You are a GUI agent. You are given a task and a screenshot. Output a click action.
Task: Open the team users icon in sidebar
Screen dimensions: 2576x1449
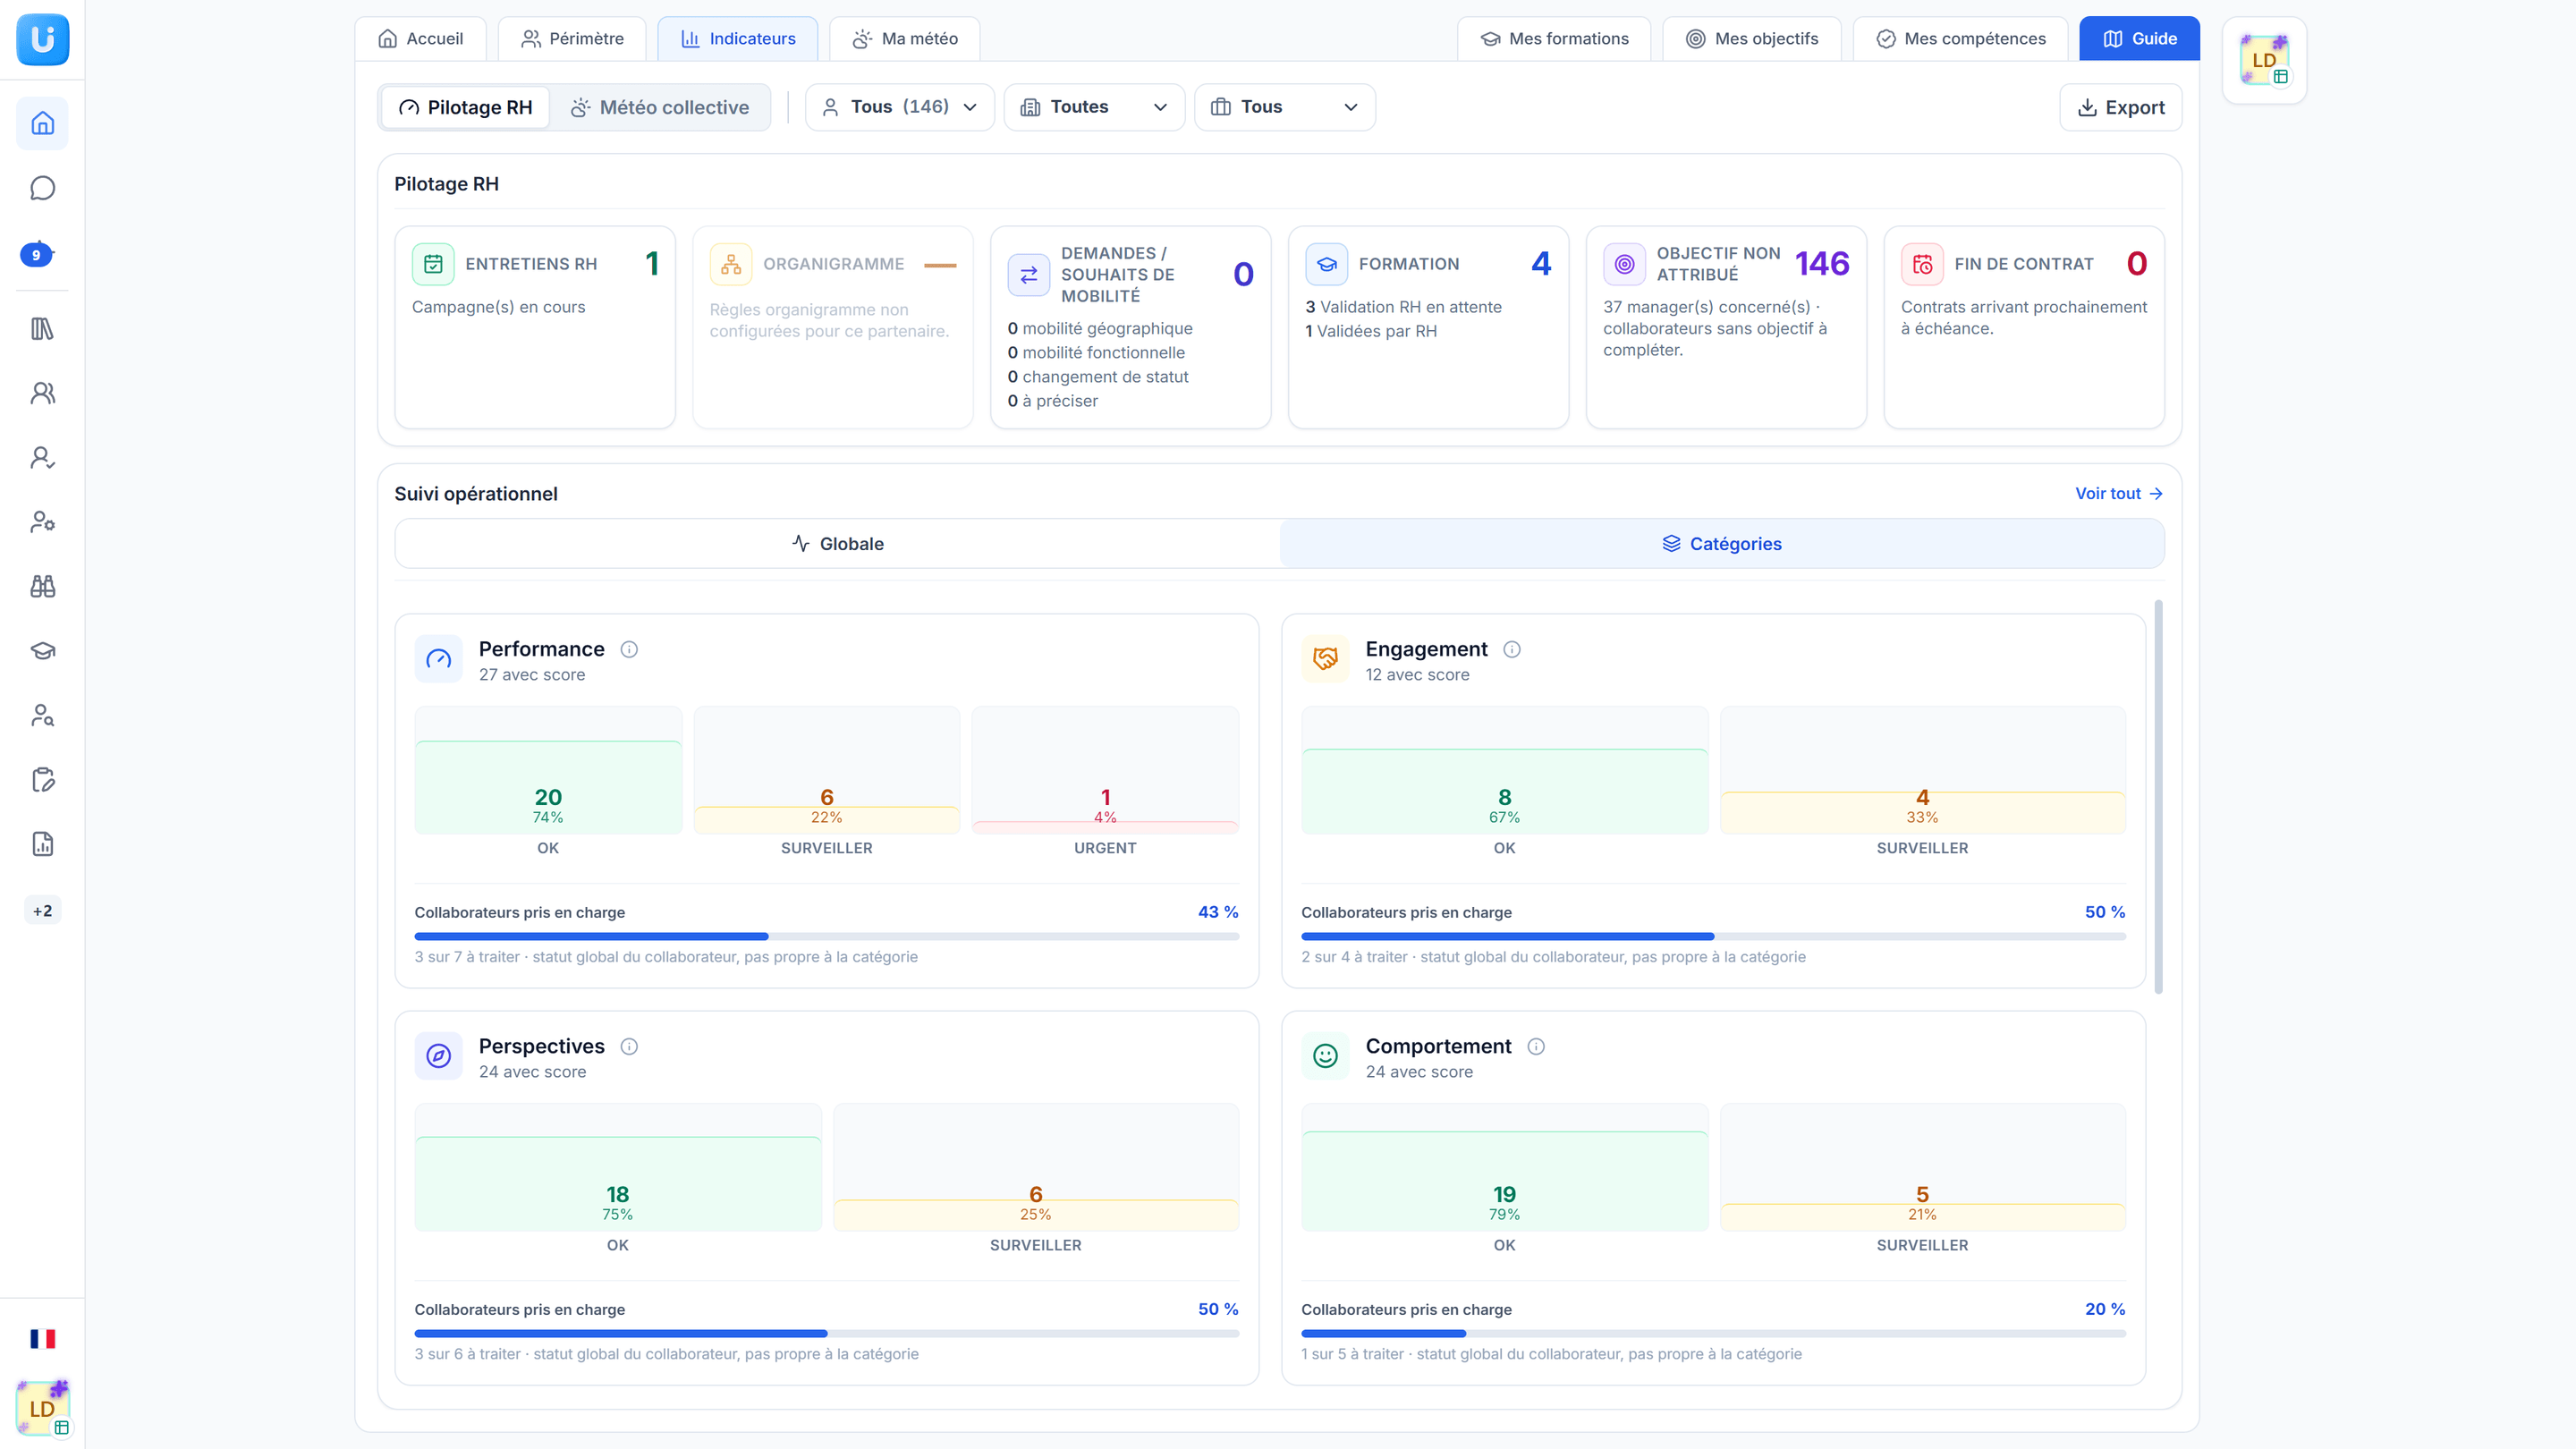tap(42, 393)
